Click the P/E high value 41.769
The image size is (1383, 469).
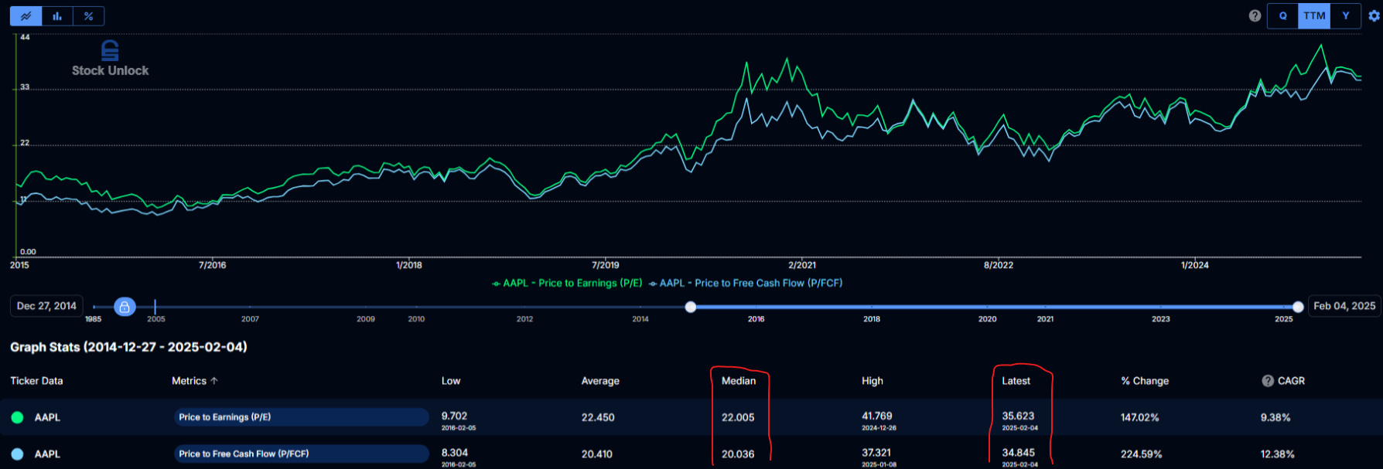[877, 416]
